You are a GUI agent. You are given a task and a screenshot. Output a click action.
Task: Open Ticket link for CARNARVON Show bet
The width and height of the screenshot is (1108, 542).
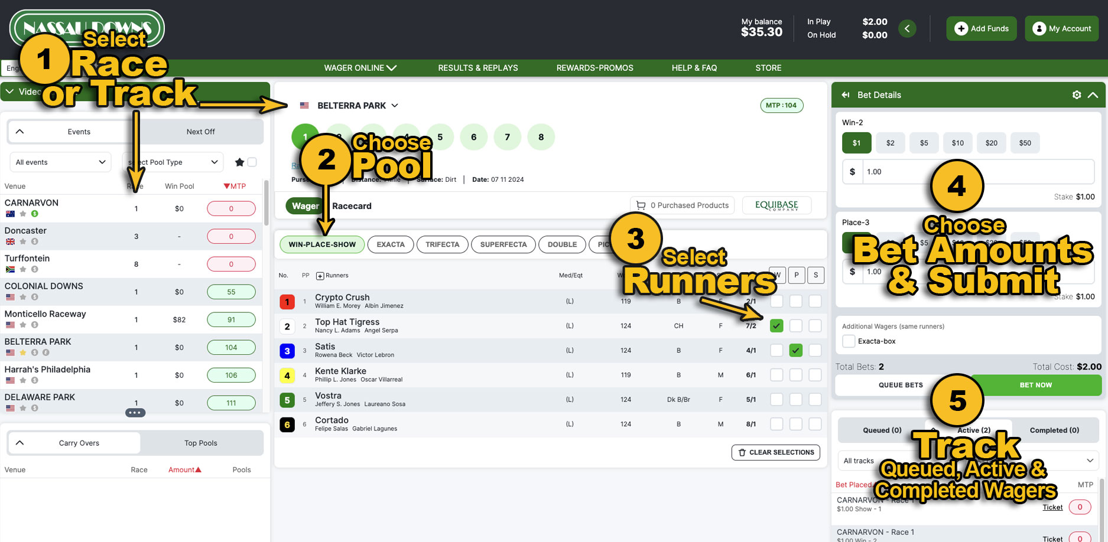[x=1052, y=507]
